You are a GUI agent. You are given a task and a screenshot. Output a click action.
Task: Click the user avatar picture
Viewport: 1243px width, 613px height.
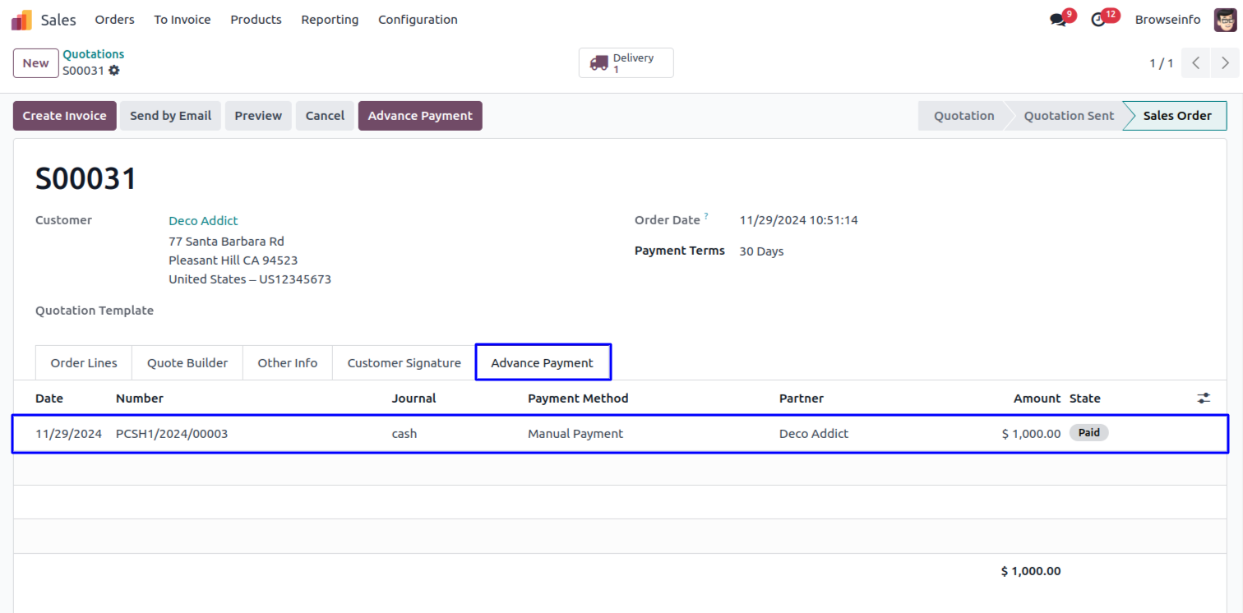(1225, 20)
